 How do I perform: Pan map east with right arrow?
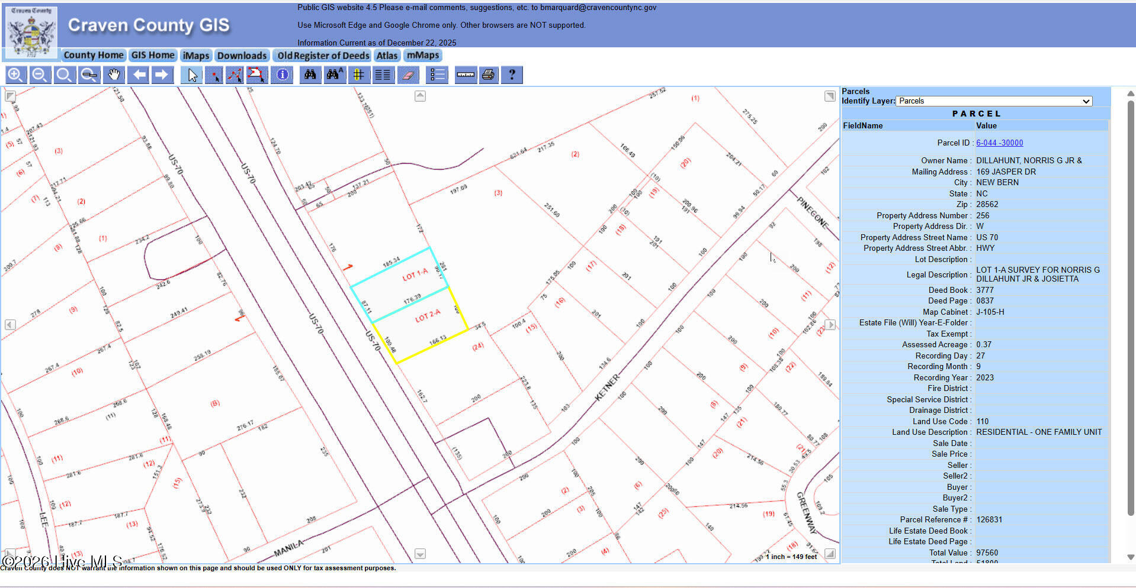[830, 325]
